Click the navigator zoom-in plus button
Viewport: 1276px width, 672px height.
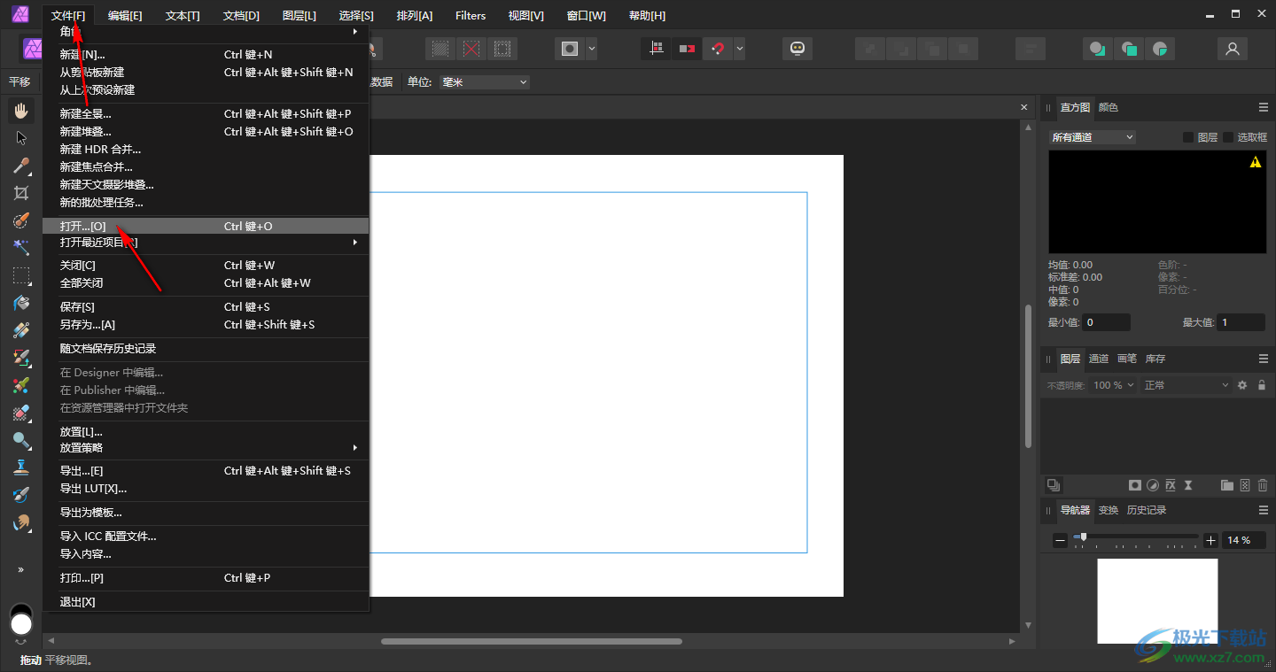(1211, 540)
